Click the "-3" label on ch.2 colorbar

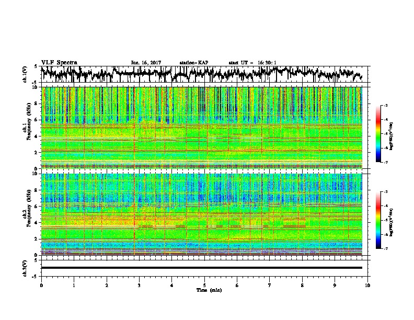(386, 192)
